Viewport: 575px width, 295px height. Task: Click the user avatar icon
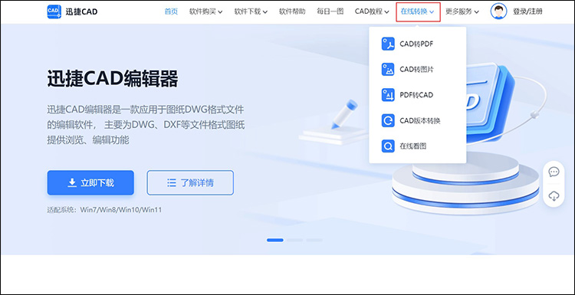pos(499,11)
